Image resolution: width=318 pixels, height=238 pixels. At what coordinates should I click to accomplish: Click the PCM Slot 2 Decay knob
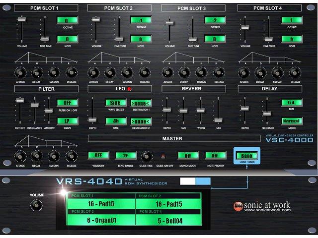[110, 73]
